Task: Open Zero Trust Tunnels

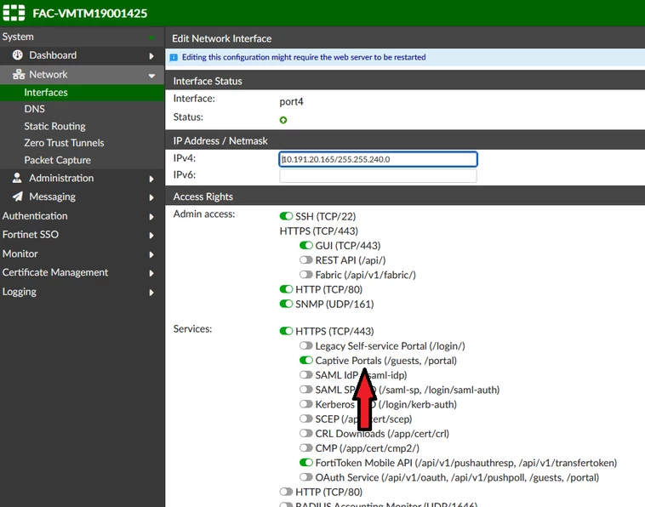Action: tap(64, 143)
